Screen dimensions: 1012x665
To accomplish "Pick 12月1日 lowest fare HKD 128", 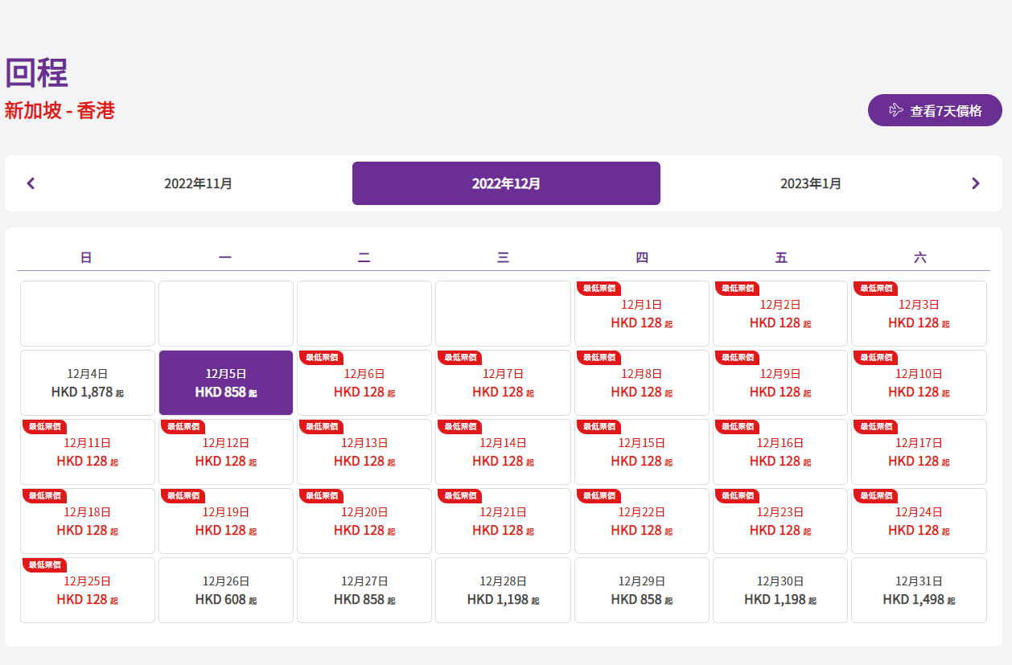I will coord(641,314).
